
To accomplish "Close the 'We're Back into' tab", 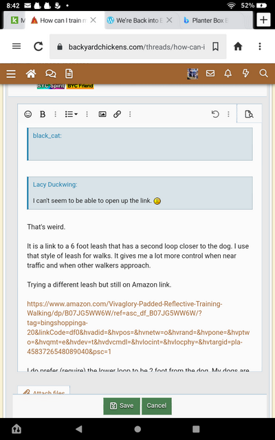I will pyautogui.click(x=169, y=20).
